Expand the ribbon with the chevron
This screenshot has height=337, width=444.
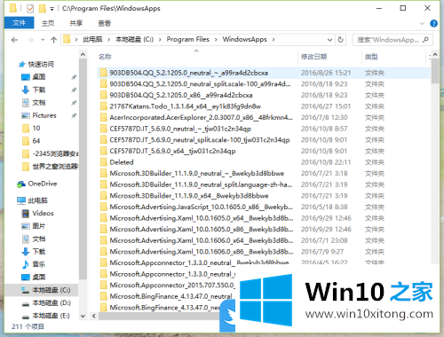click(422, 23)
